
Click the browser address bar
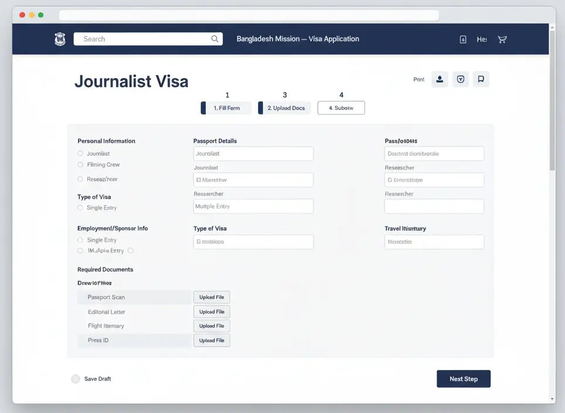click(249, 15)
